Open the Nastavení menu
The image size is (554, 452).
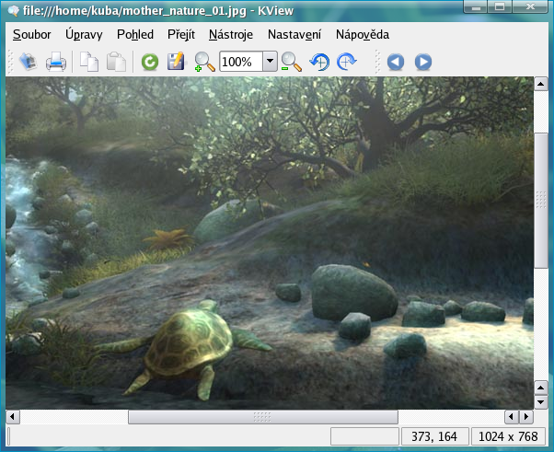pos(294,35)
